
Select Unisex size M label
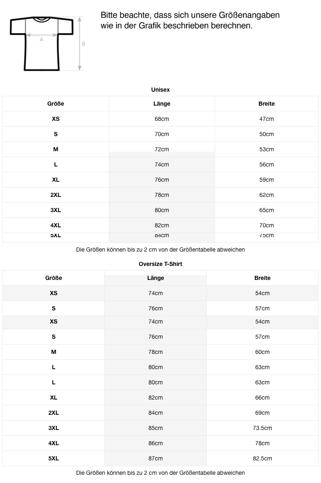point(56,149)
